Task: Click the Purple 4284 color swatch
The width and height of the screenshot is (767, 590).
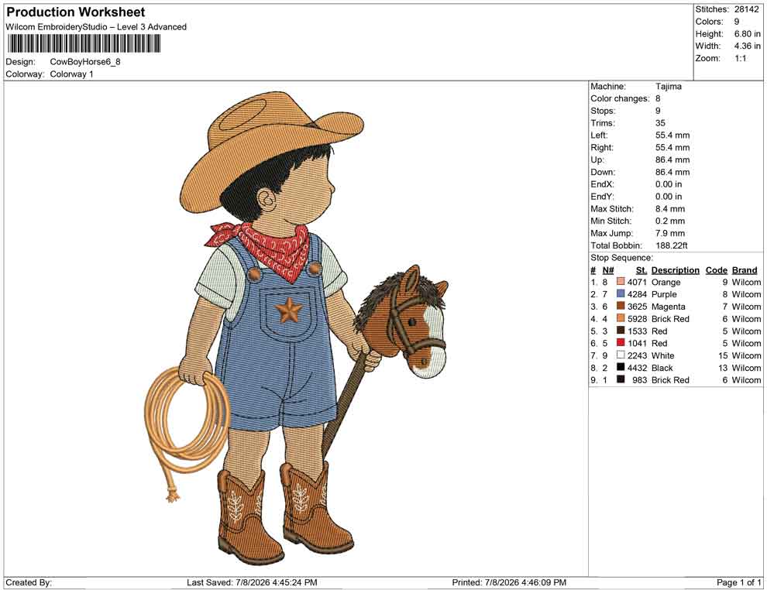Action: pos(621,294)
